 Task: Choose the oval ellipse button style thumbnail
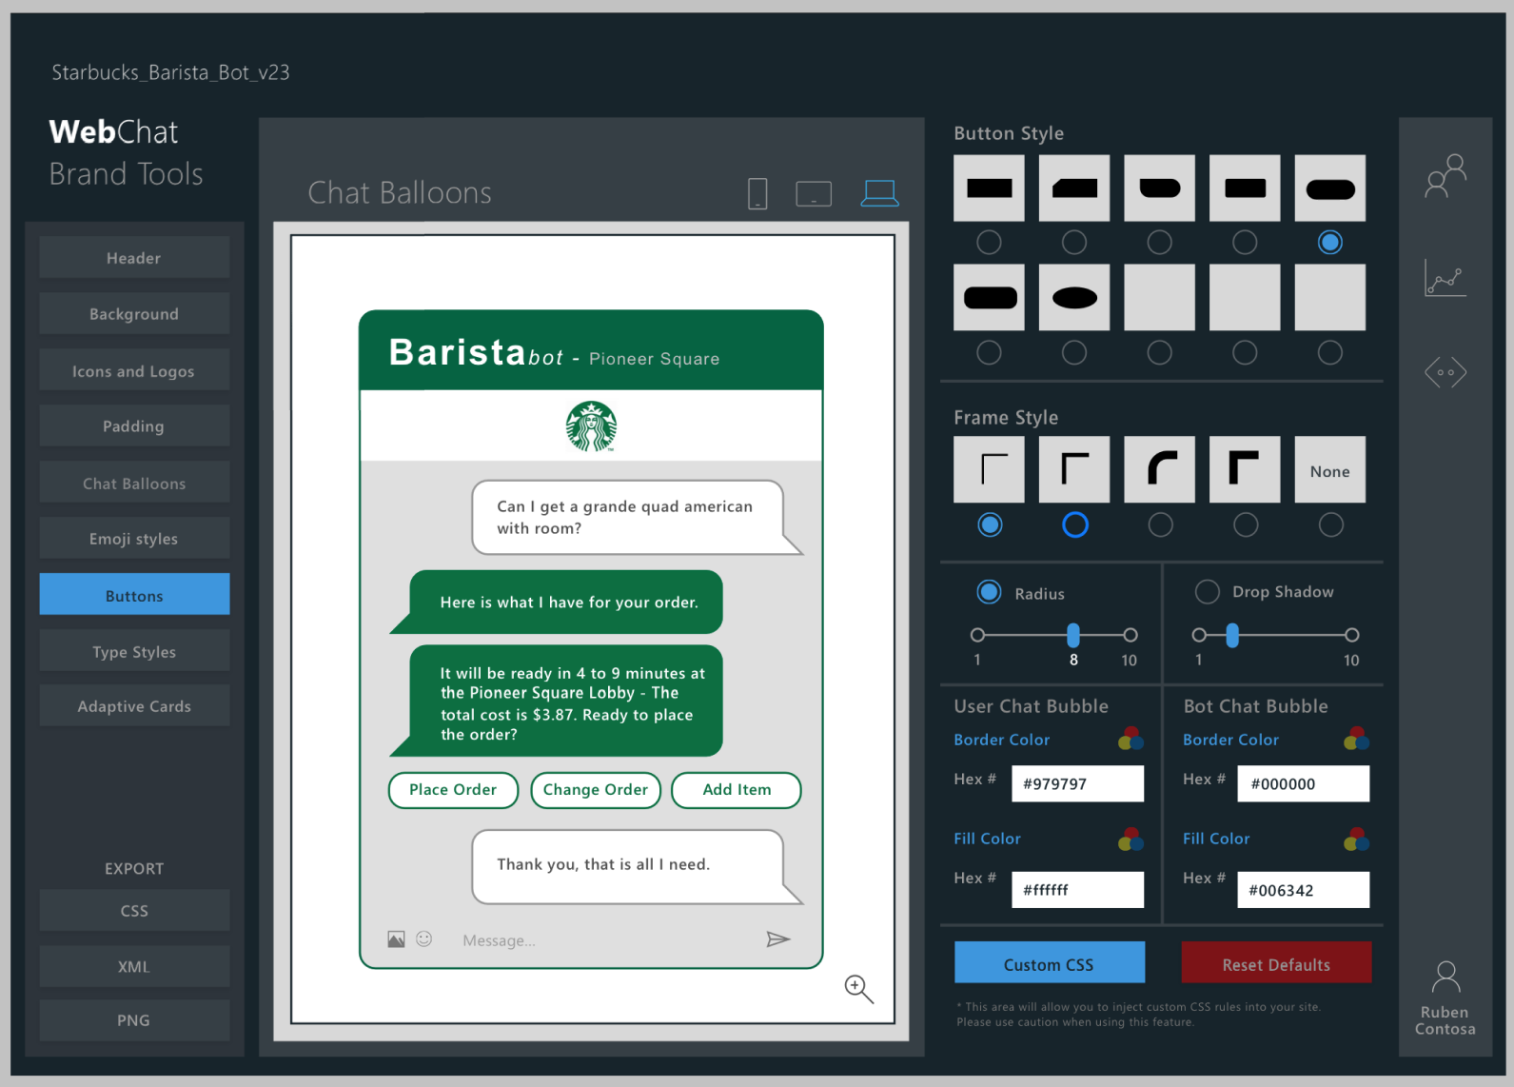pos(1074,298)
